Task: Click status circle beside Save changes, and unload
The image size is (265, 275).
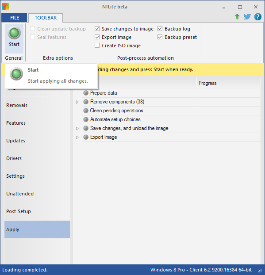Action: (x=86, y=128)
